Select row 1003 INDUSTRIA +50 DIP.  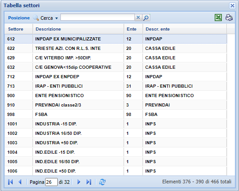point(116,142)
